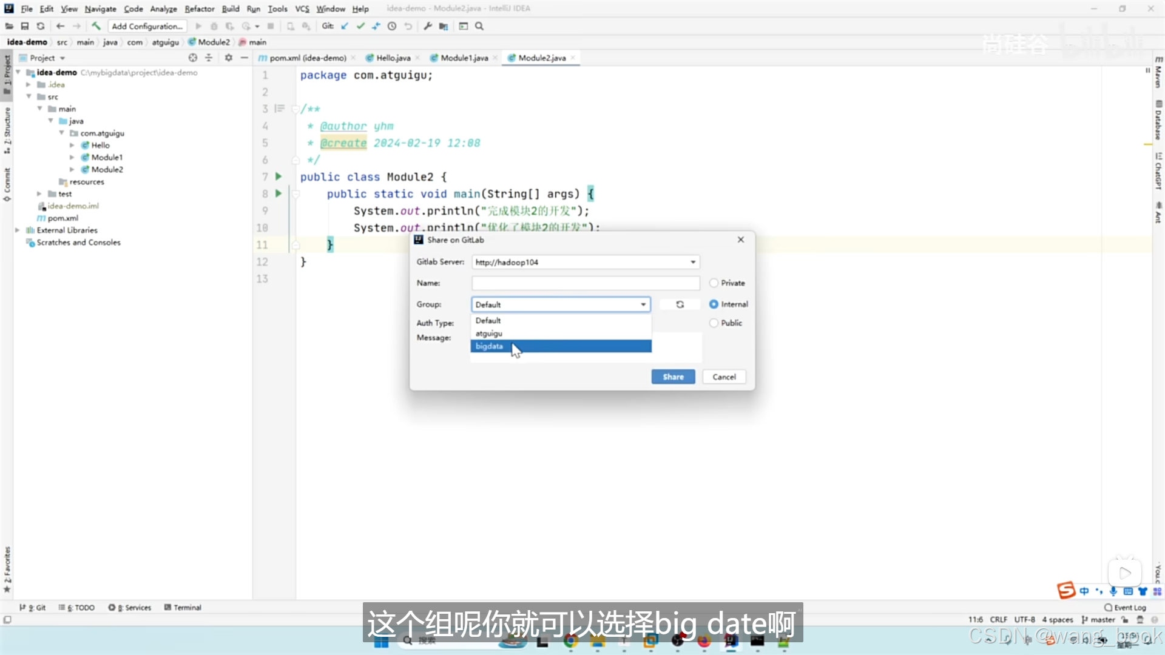Open Git history clock icon

pyautogui.click(x=392, y=26)
